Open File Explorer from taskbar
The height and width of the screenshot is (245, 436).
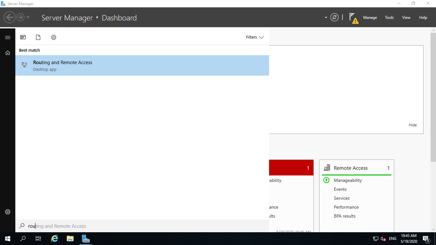coord(70,239)
